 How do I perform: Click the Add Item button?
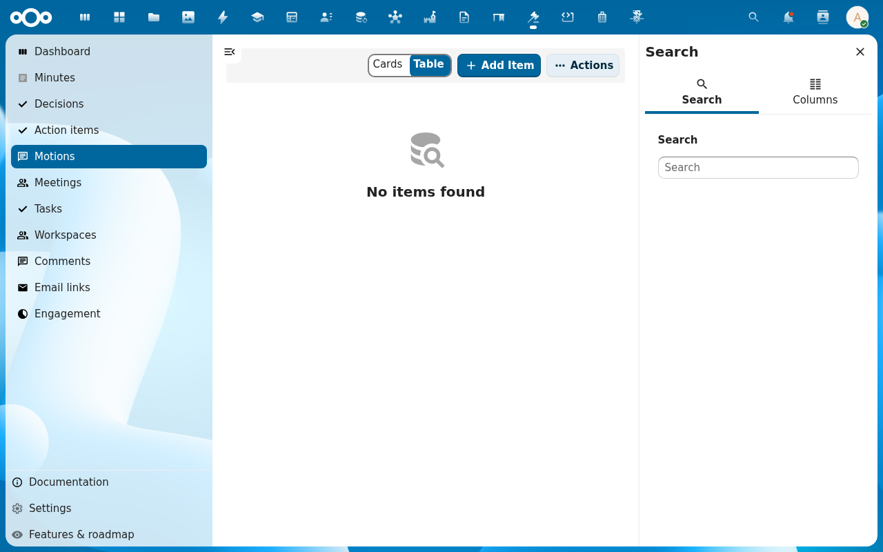point(499,66)
